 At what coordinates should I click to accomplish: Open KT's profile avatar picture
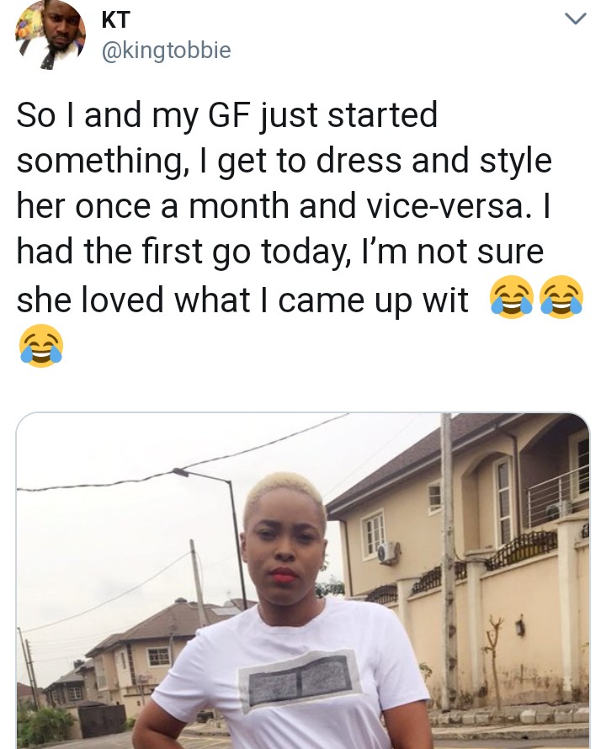coord(50,35)
